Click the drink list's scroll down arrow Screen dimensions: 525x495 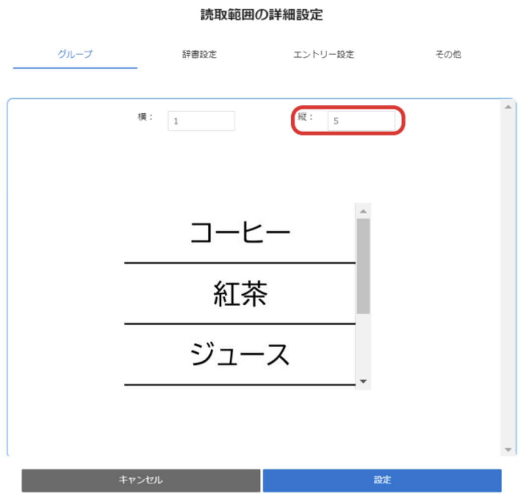(x=363, y=382)
